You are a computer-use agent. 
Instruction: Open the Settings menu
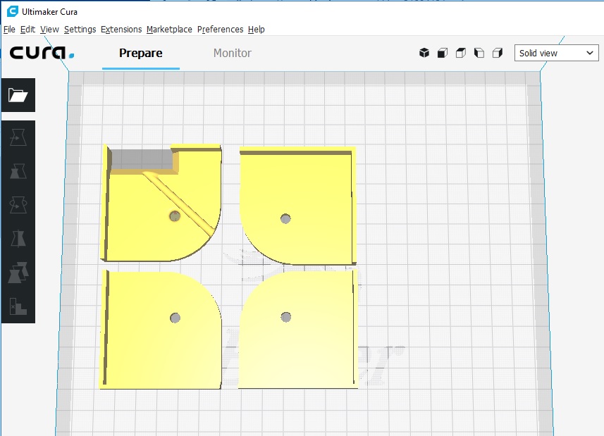80,30
